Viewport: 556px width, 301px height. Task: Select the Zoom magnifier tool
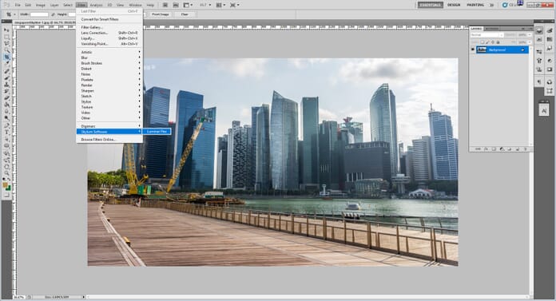(6, 173)
